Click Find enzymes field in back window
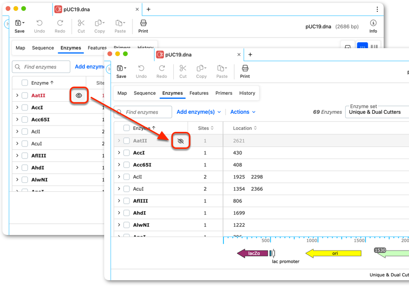The image size is (409, 288). (x=41, y=67)
